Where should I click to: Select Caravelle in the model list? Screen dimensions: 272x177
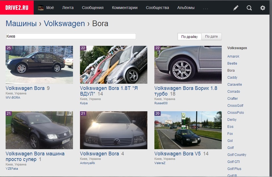tap(235, 85)
